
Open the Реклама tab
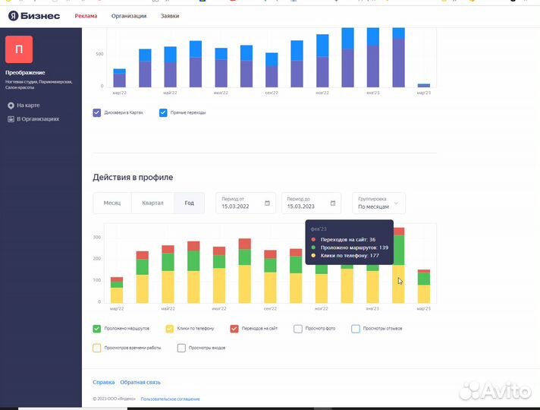coord(86,16)
